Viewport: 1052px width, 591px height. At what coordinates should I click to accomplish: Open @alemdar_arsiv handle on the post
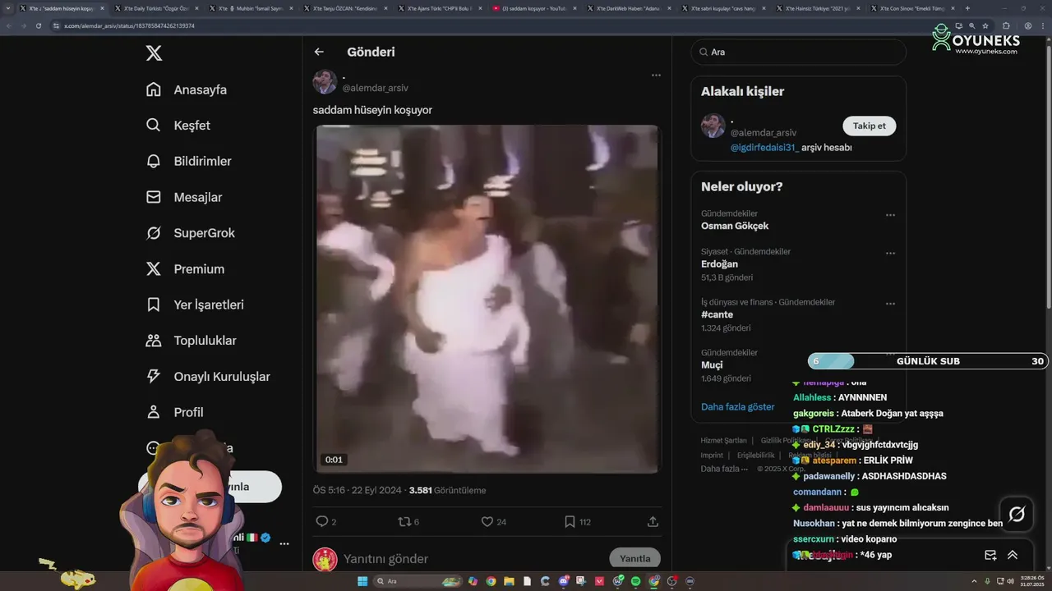coord(375,88)
